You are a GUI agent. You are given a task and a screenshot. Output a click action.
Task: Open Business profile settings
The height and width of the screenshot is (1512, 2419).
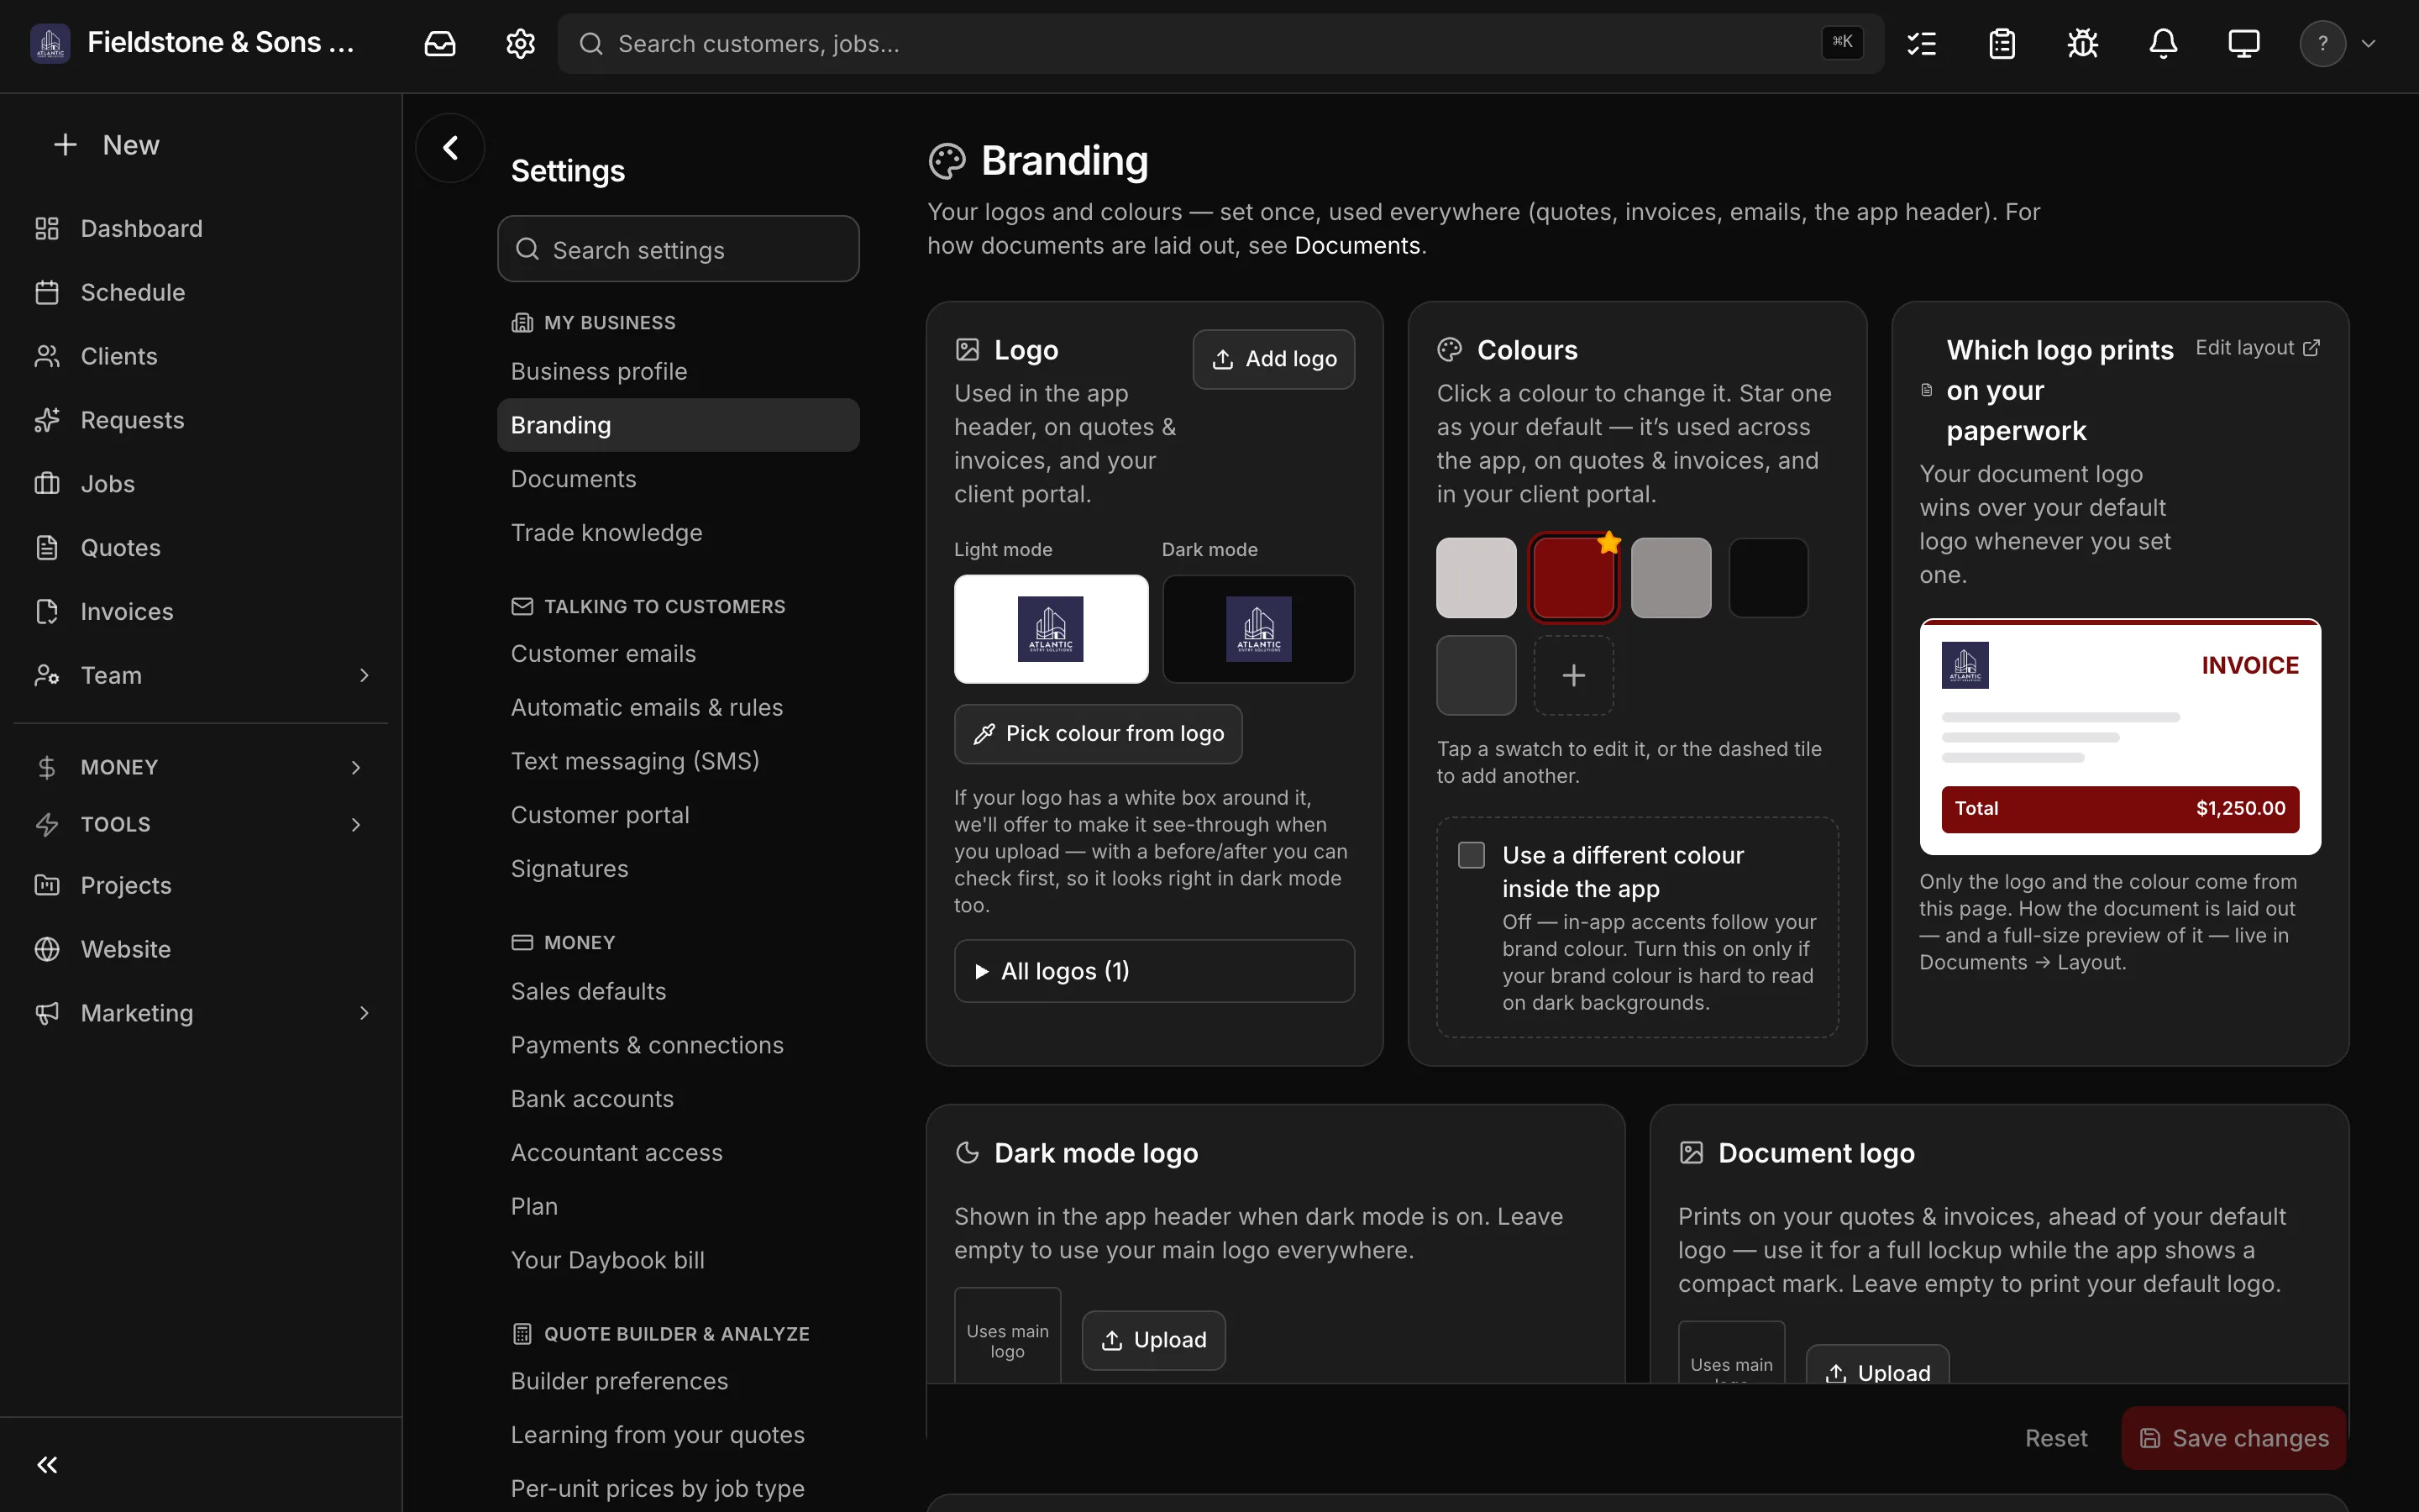(x=678, y=371)
